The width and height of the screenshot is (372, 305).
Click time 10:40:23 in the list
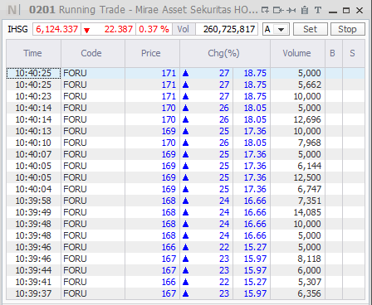click(33, 96)
